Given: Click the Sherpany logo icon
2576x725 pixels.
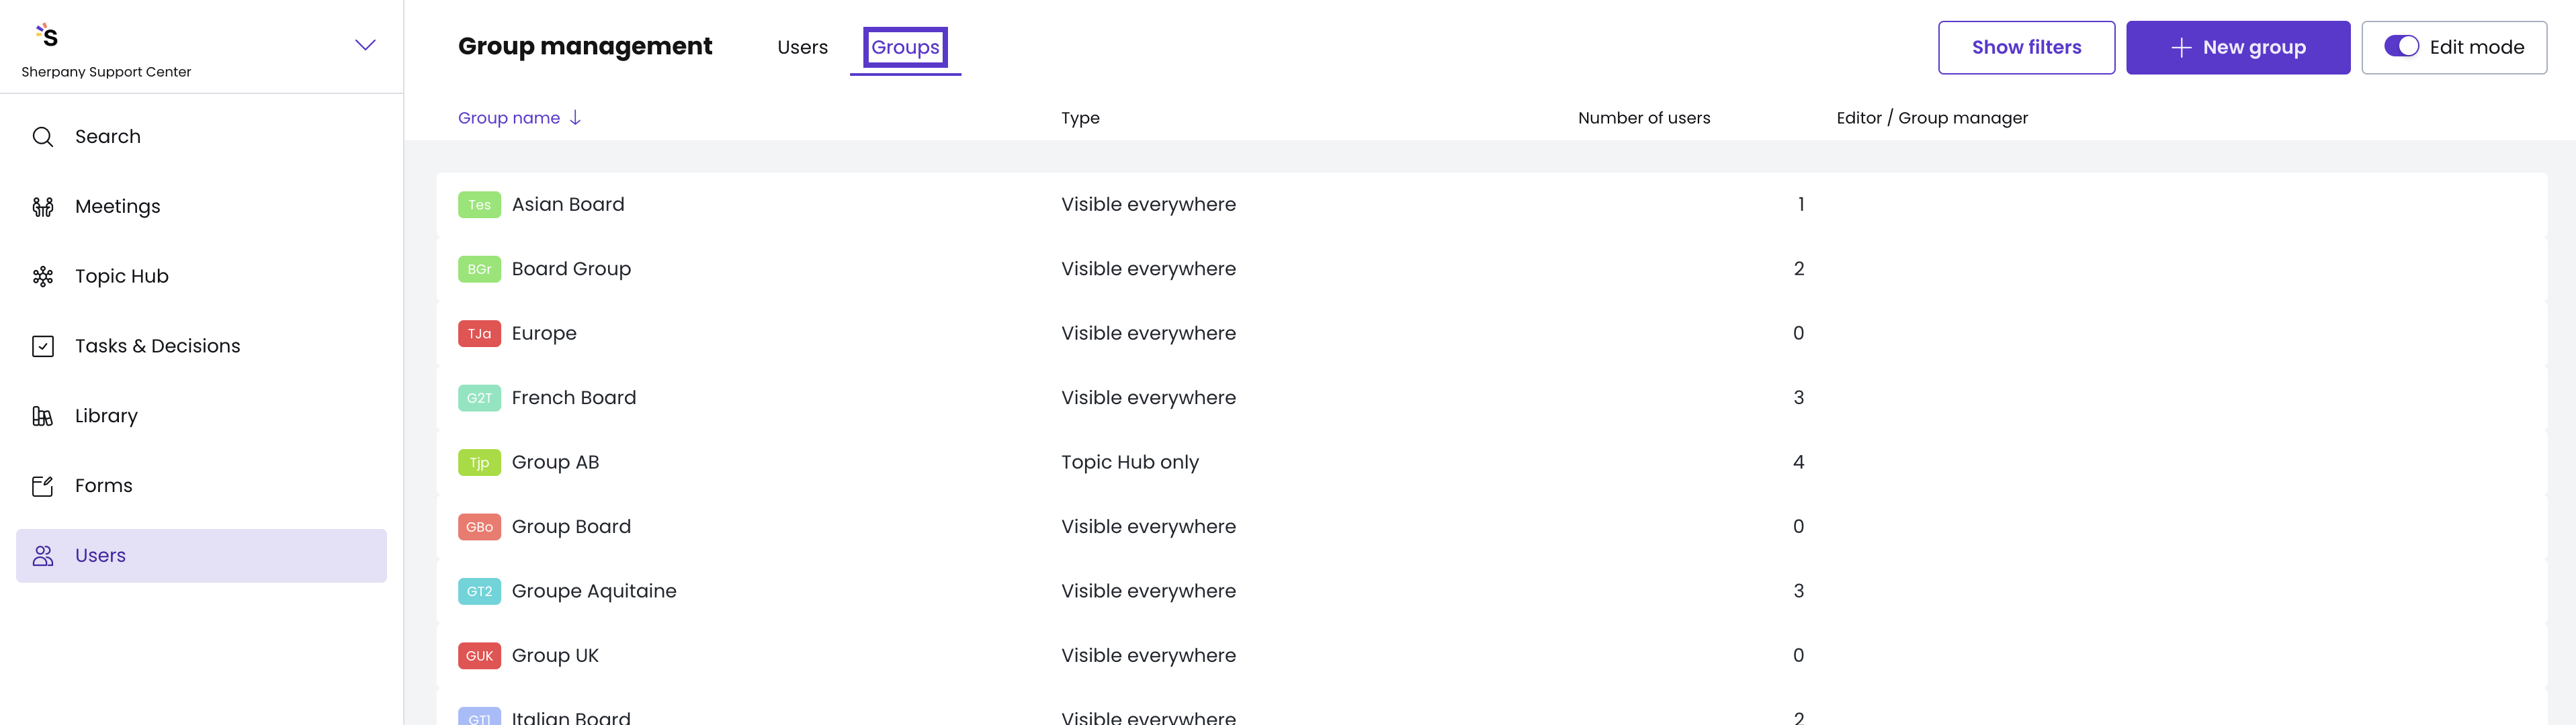Looking at the screenshot, I should (x=47, y=36).
